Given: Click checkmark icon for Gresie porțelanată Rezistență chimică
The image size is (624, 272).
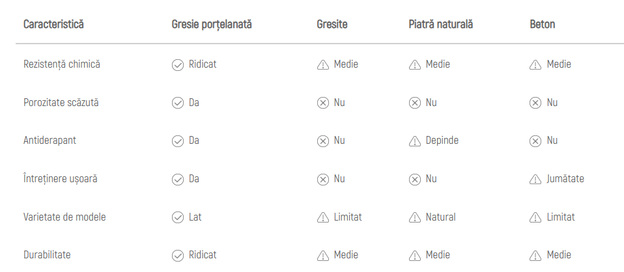Looking at the screenshot, I should pos(177,64).
